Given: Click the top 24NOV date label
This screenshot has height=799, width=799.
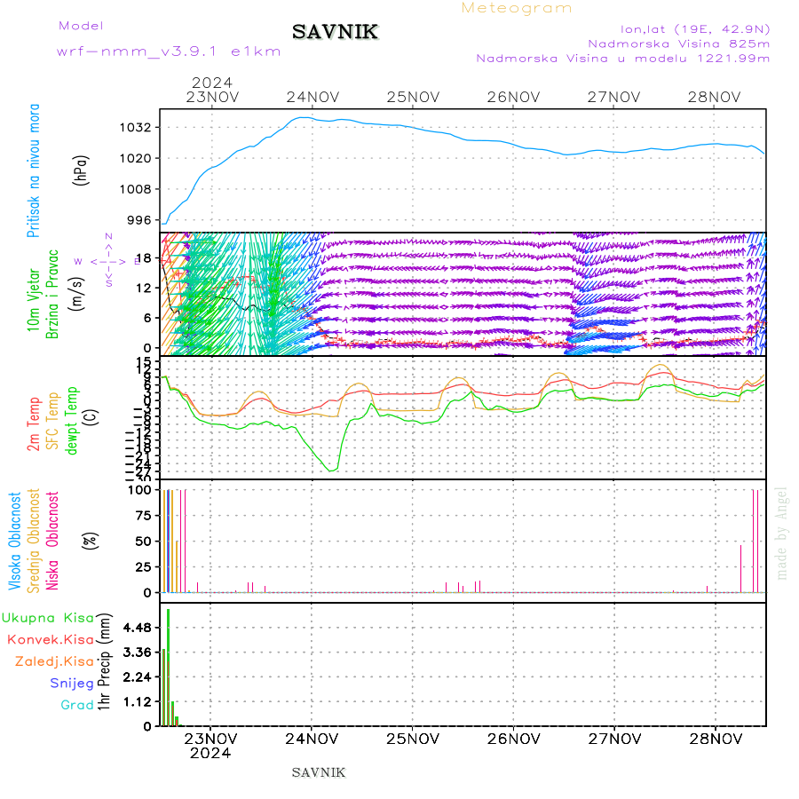Looking at the screenshot, I should (312, 98).
